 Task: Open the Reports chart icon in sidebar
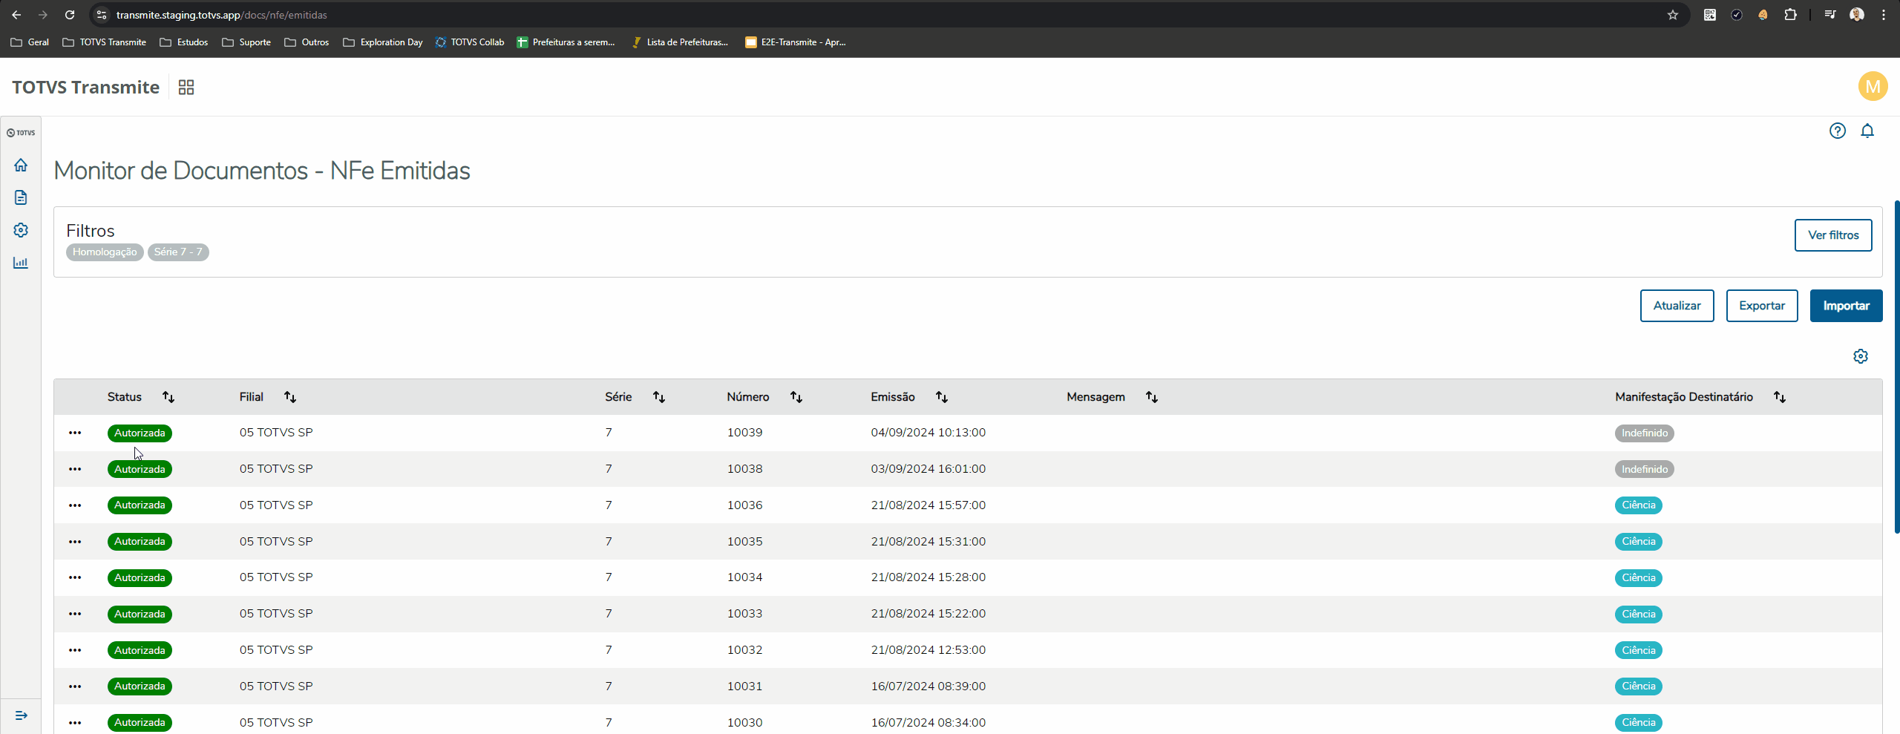(x=21, y=263)
